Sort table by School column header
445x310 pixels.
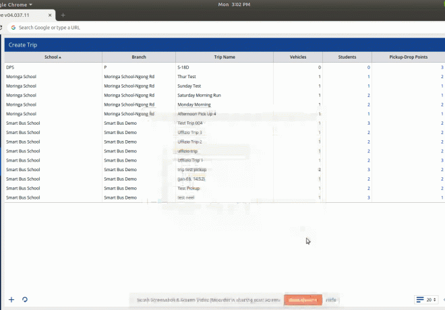[53, 57]
